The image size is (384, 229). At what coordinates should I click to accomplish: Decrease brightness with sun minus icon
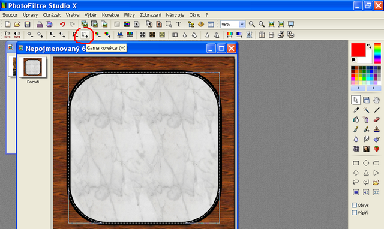[x=30, y=35]
